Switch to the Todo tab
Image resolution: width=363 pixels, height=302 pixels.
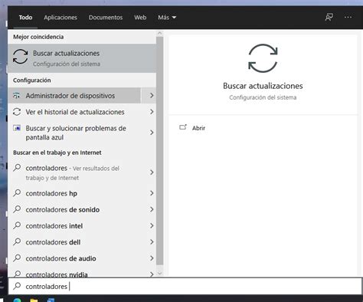pyautogui.click(x=25, y=18)
